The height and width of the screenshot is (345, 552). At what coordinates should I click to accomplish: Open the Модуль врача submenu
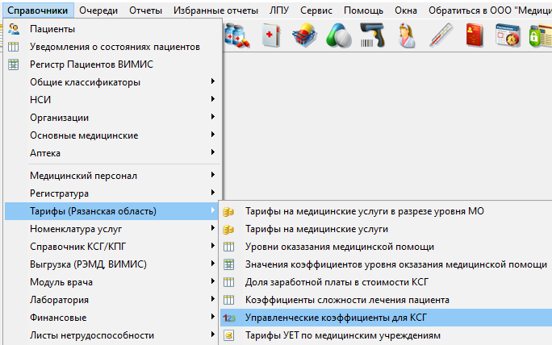click(x=113, y=282)
